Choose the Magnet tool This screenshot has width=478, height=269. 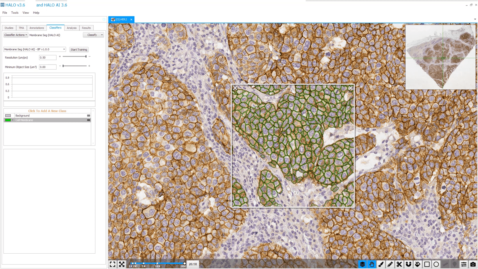[408, 264]
